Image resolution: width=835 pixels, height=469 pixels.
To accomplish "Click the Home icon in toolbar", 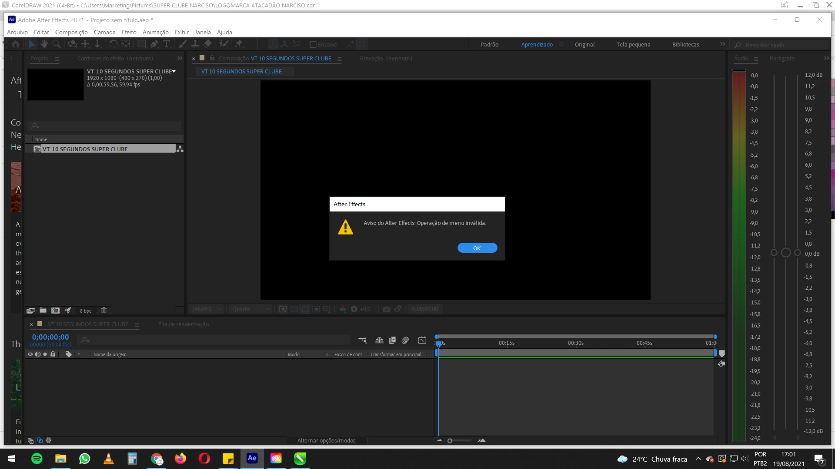I will tap(16, 44).
